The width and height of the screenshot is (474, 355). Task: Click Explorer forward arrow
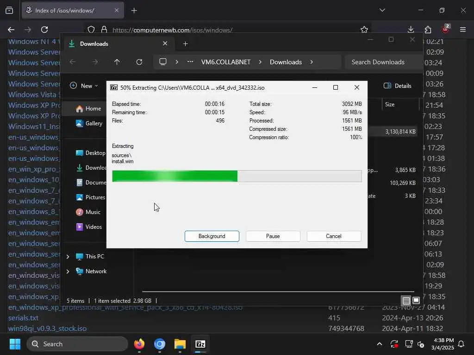[95, 62]
